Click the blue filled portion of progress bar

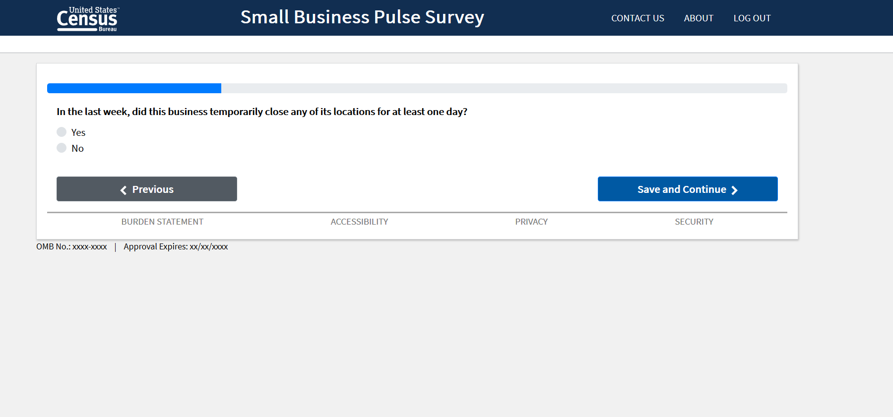[134, 88]
